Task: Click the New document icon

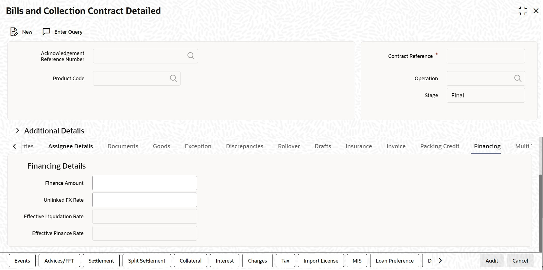Action: (14, 32)
